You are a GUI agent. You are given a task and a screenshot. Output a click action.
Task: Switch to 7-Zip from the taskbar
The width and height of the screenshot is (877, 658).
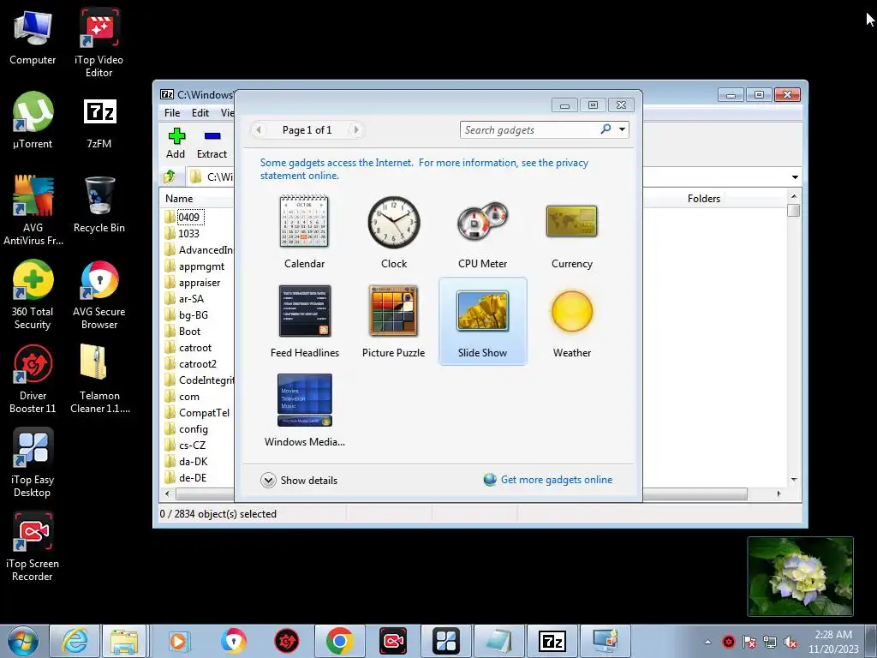(x=552, y=641)
